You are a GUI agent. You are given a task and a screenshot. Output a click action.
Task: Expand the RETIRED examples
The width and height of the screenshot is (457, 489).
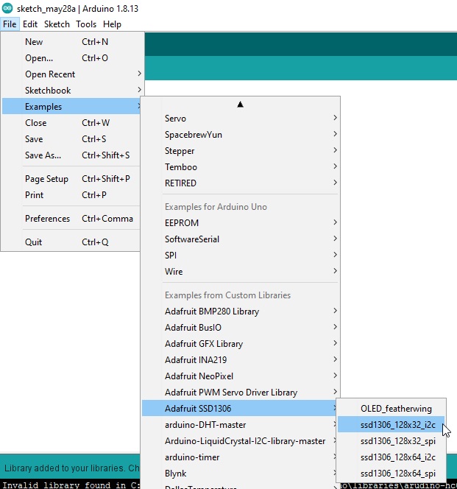[x=241, y=183]
